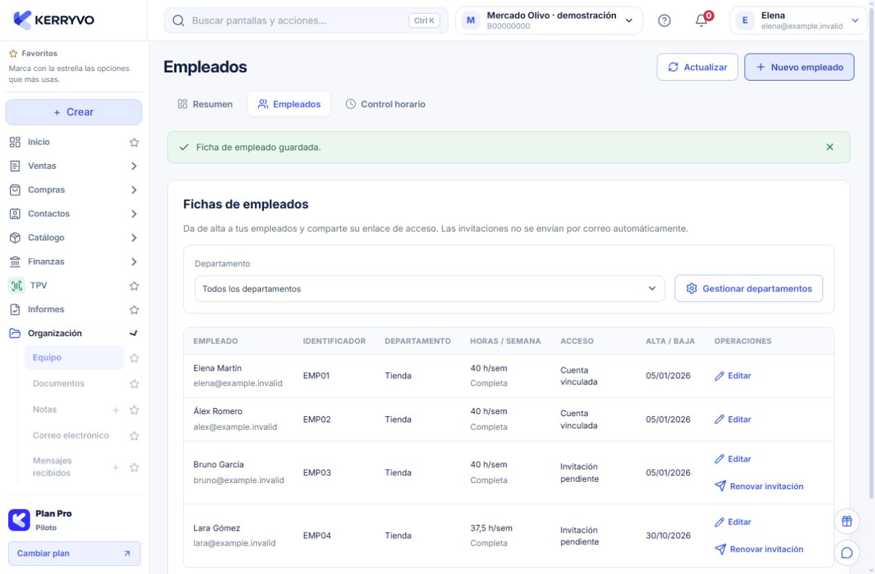The width and height of the screenshot is (875, 574).
Task: Switch to the Resumen tab
Action: tap(205, 104)
